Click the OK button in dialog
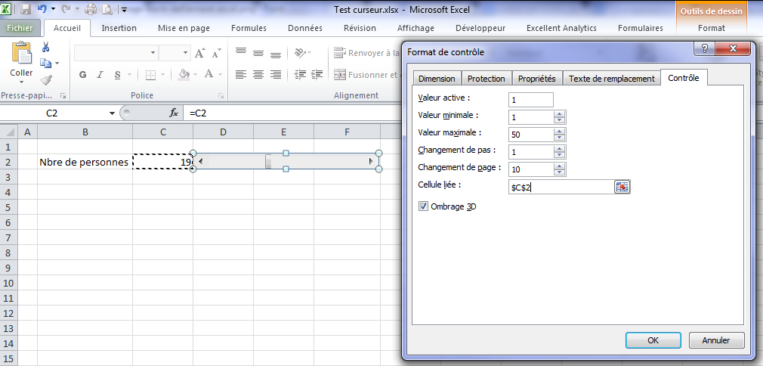Screen dimensions: 763x366 (x=653, y=340)
